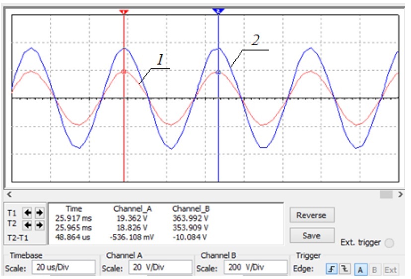Select rising edge trigger icon
Viewport: 411px width, 279px height.
pyautogui.click(x=332, y=269)
